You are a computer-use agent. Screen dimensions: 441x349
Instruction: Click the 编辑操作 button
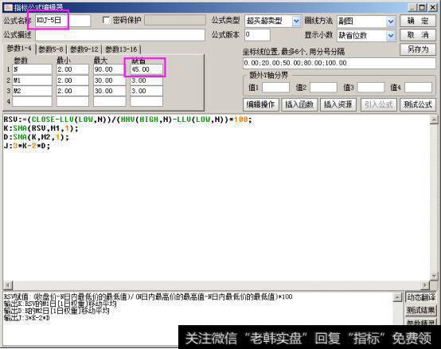(x=261, y=104)
